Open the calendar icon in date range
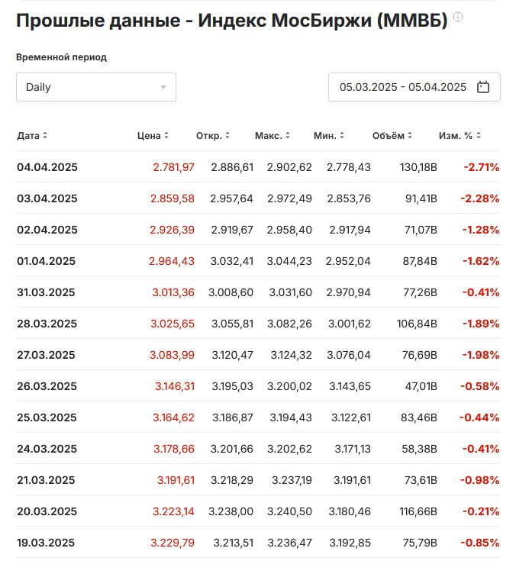Image resolution: width=516 pixels, height=561 pixels. 482,87
